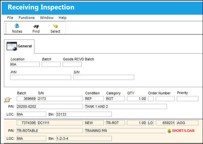Click the dollar SHORT/LOAN icon
Image resolution: width=203 pixels, height=144 pixels.
click(169, 131)
